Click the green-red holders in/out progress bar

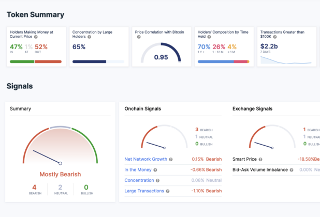pos(36,61)
